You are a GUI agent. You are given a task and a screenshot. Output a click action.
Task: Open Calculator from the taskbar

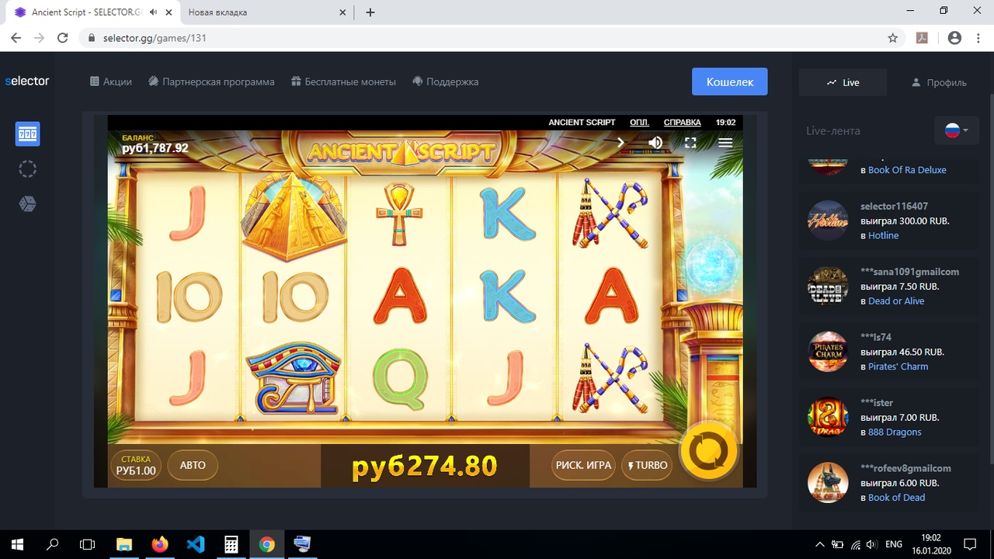point(231,544)
